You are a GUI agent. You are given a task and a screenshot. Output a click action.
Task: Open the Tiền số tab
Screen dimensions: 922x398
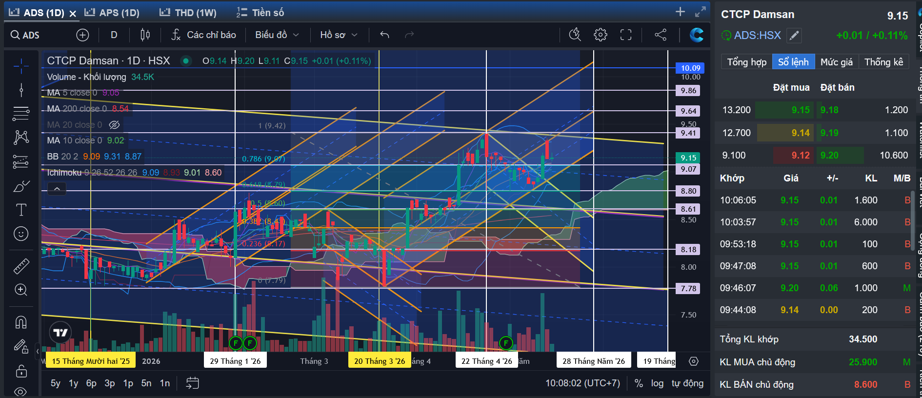(x=260, y=13)
